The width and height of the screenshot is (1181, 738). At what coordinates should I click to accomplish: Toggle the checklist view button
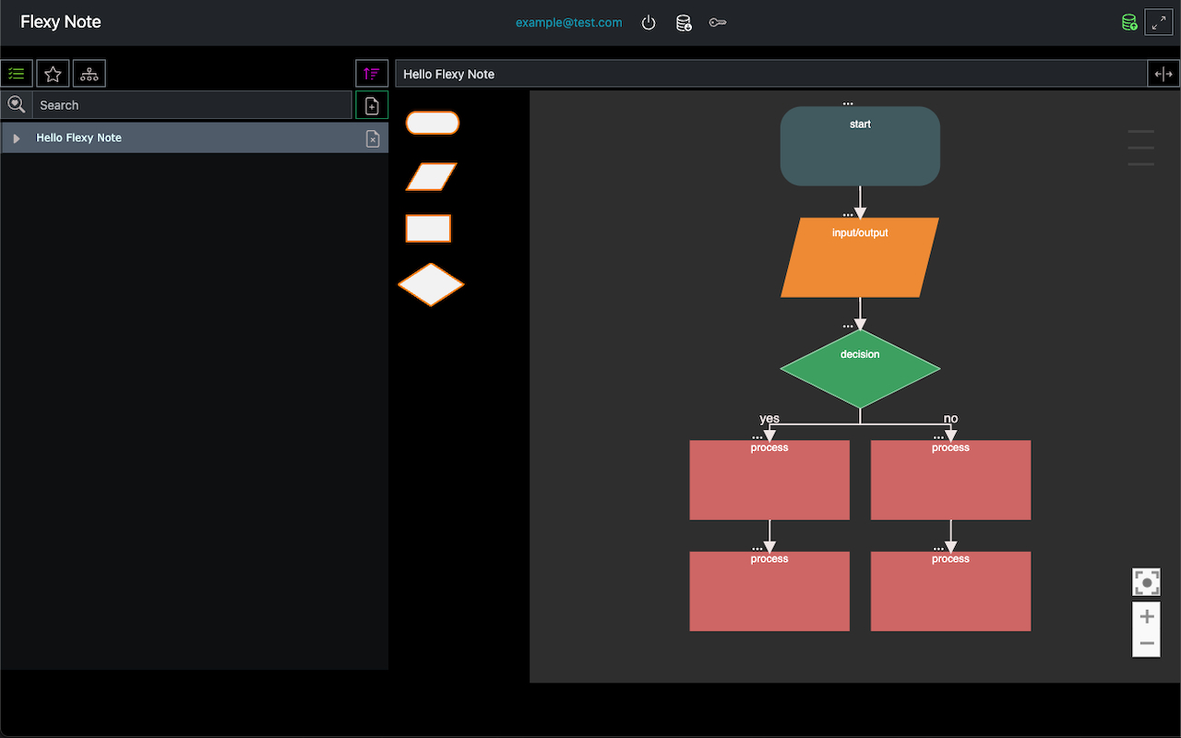click(x=17, y=74)
